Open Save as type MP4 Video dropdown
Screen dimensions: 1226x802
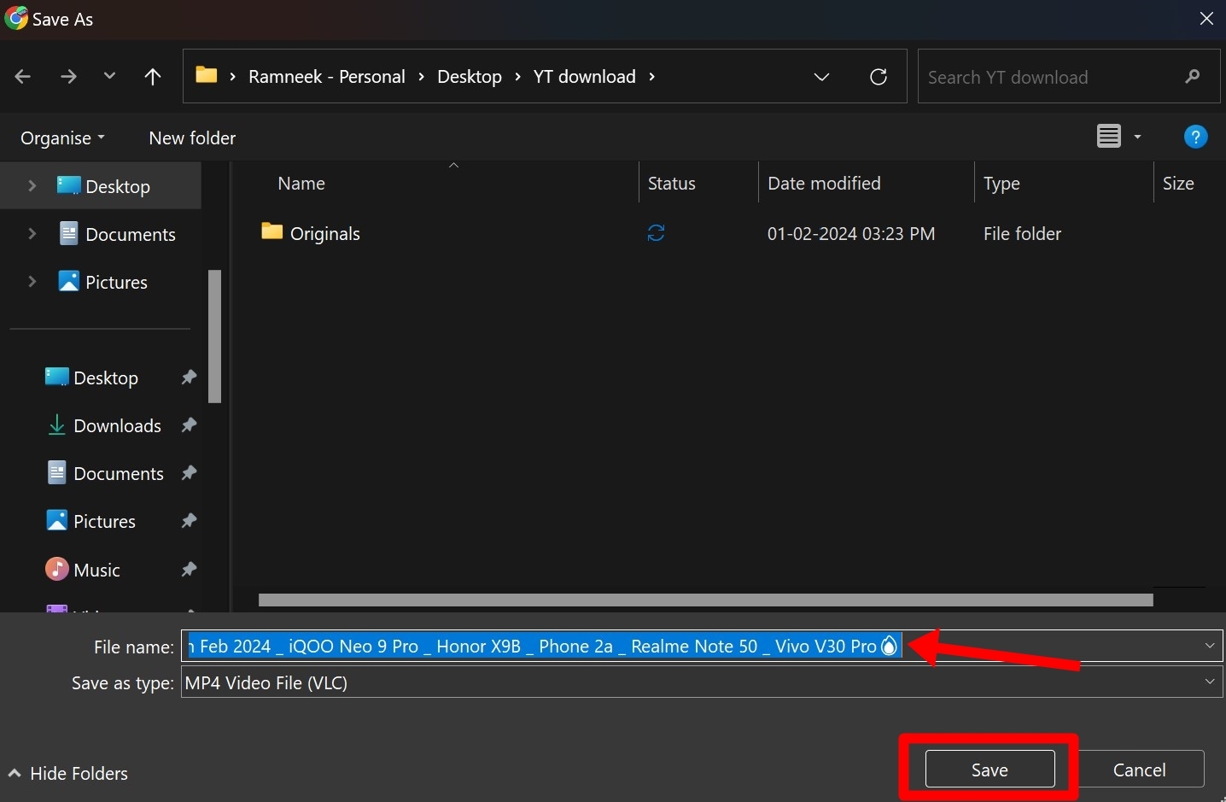[x=702, y=682]
